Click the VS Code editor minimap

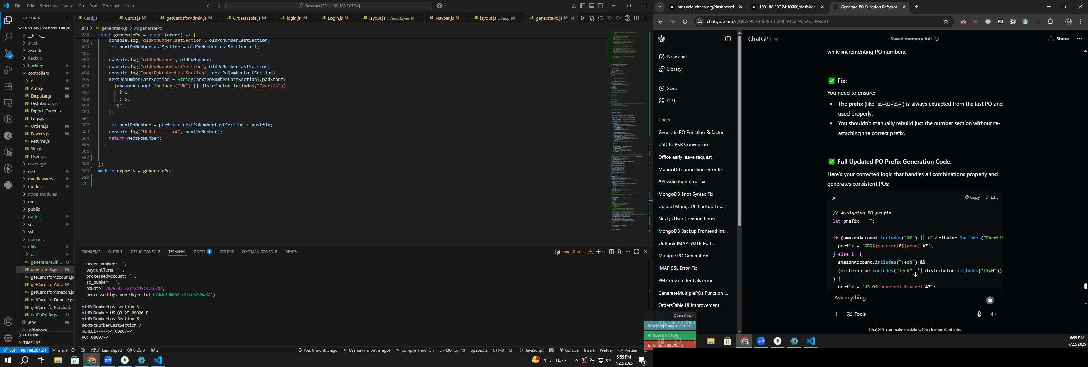(628, 131)
